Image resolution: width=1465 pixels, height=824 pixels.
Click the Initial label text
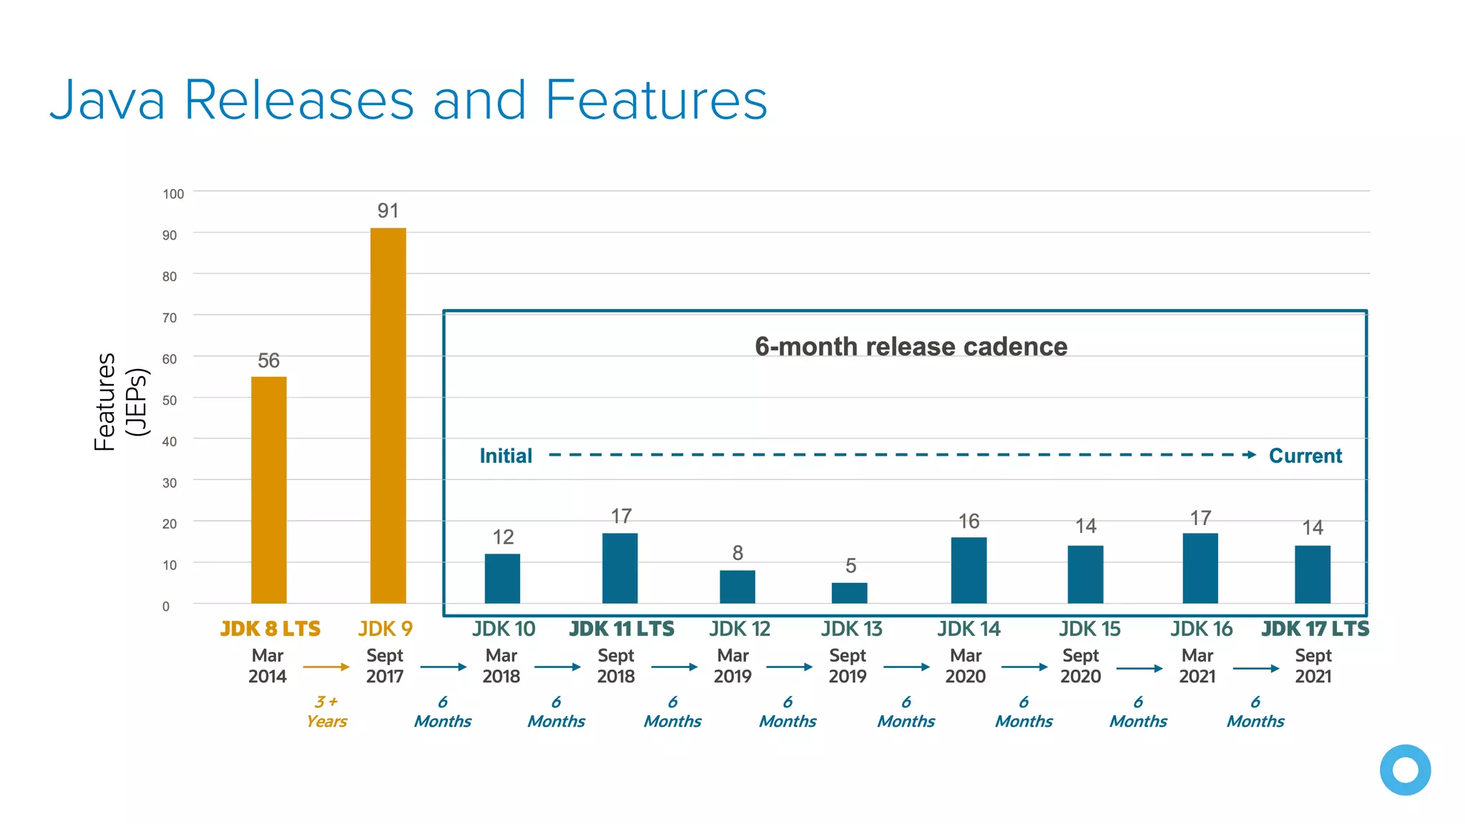coord(506,456)
